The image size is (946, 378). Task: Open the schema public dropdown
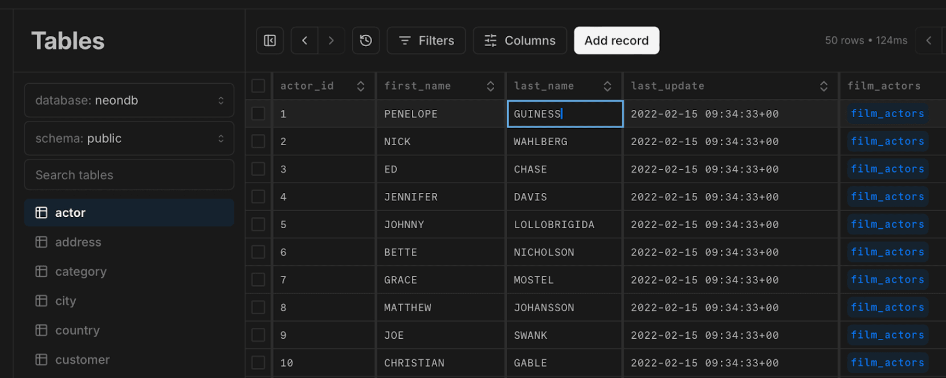tap(129, 138)
